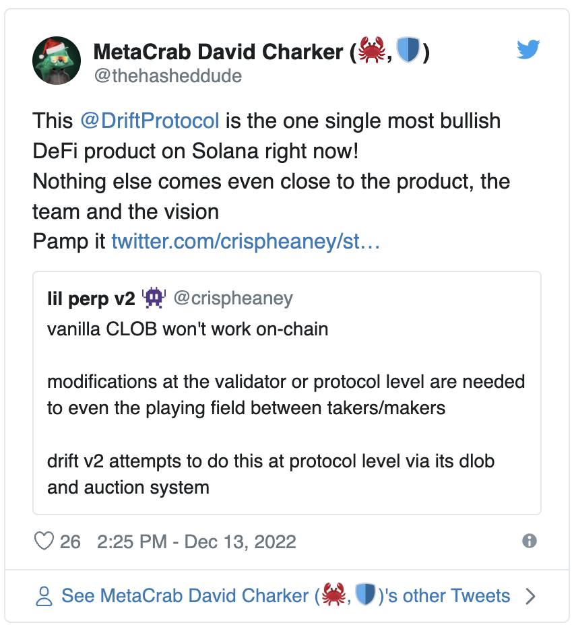Click the person icon beside other Tweets
574x629 pixels.
pos(44,596)
